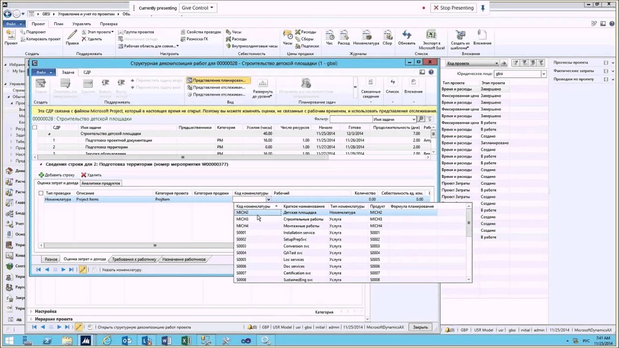
Task: Open Give Control dropdown in presenting bar
Action: click(197, 8)
